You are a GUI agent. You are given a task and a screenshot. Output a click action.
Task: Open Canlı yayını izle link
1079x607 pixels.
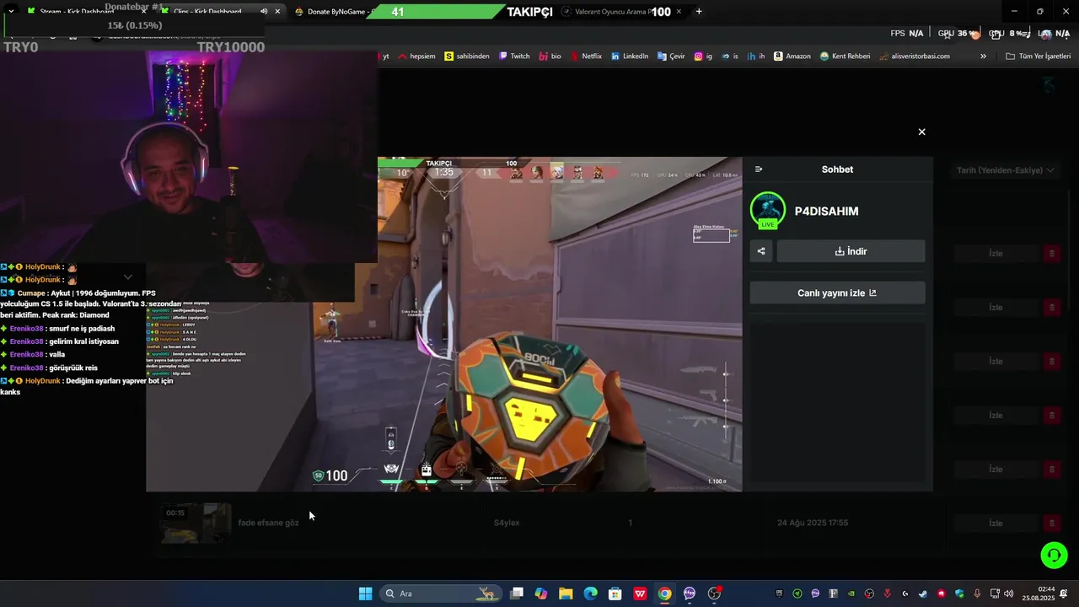pyautogui.click(x=837, y=293)
